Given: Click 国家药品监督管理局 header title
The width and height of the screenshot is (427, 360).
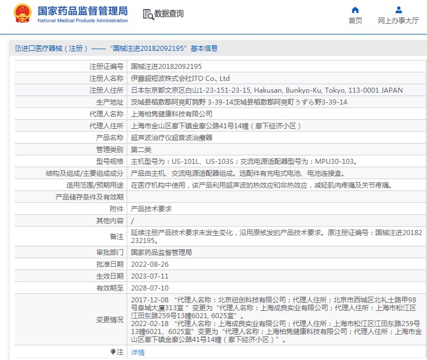Looking at the screenshot, I should pyautogui.click(x=83, y=11).
